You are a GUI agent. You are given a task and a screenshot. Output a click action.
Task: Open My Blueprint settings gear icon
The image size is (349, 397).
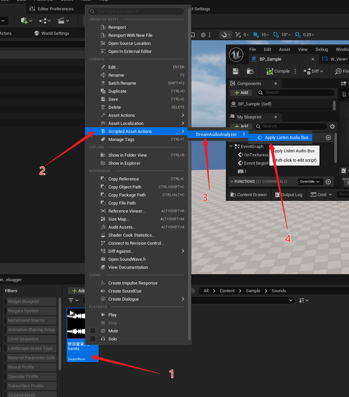[332, 127]
